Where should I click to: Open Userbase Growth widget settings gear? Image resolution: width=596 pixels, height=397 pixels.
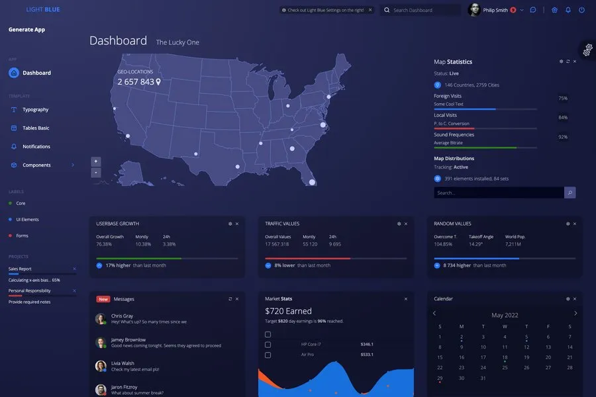230,224
